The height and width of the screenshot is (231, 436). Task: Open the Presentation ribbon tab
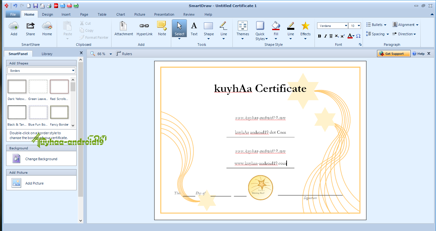pos(164,14)
